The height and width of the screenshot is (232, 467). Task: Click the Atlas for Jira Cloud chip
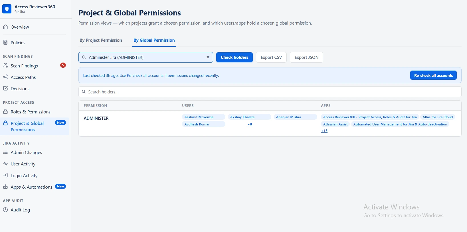[x=438, y=117]
